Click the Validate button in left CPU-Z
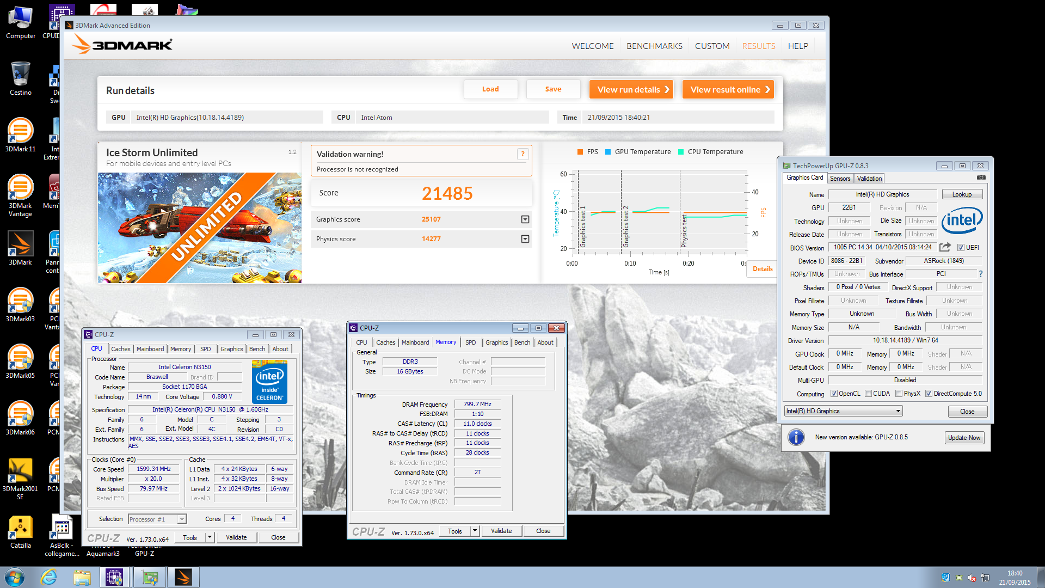 pos(236,537)
